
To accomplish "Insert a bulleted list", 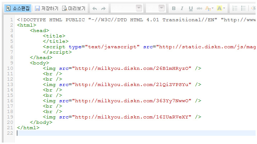I will tap(243, 8).
